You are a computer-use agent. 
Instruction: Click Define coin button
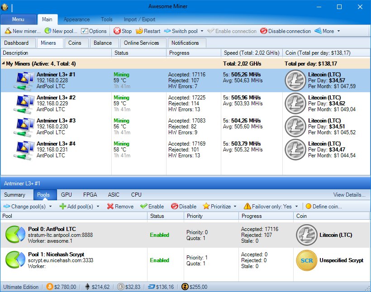(x=323, y=207)
